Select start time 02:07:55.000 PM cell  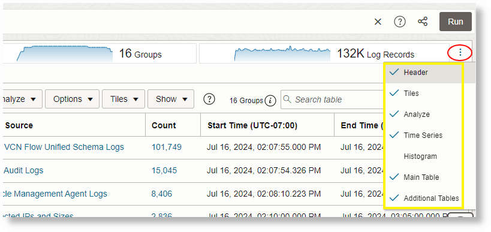(x=264, y=147)
